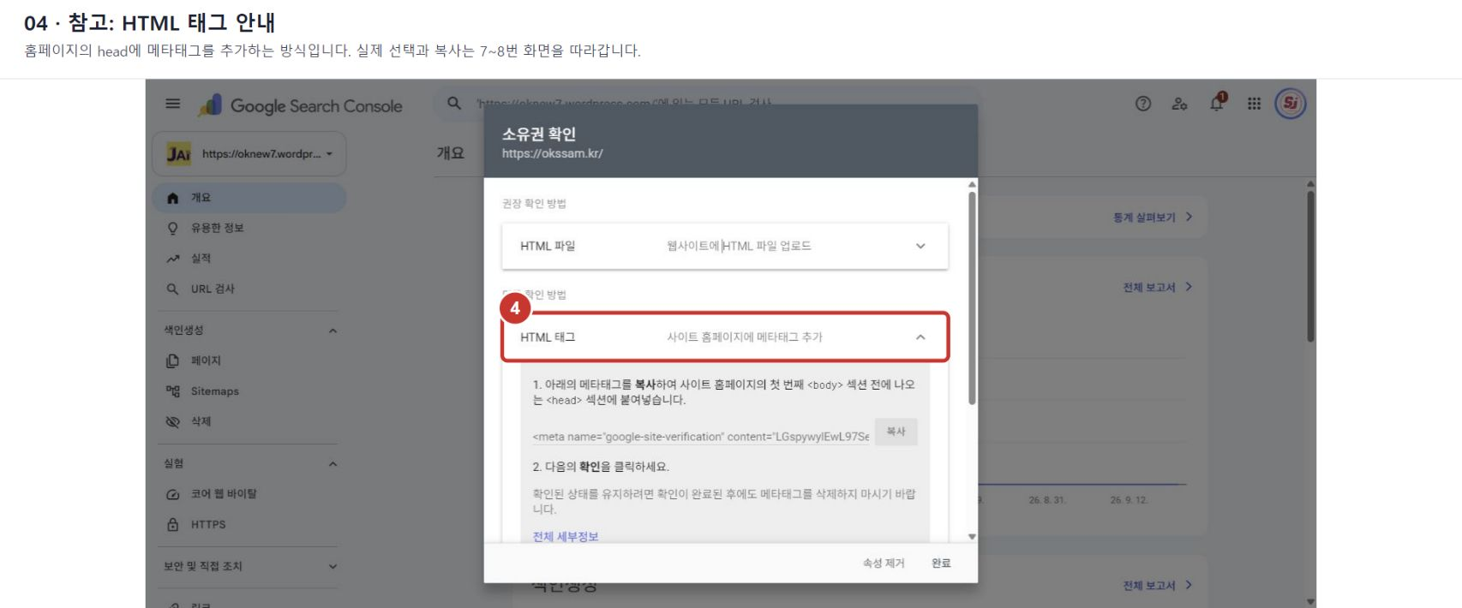Select HTTPS in the sidebar
This screenshot has height=608, width=1462.
point(249,524)
